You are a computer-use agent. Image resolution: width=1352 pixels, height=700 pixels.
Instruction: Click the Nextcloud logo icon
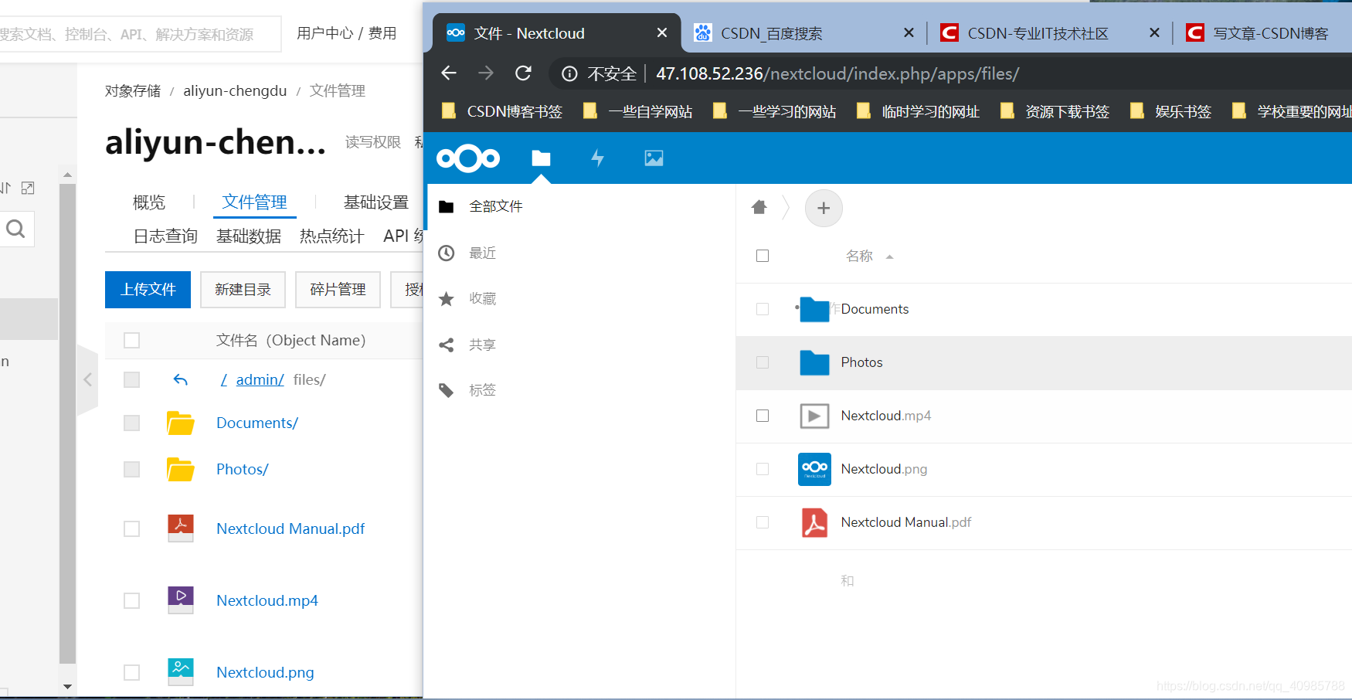coord(468,158)
